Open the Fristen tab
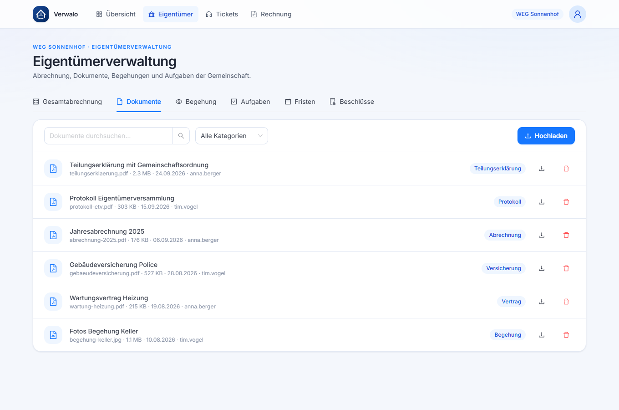 coord(300,102)
